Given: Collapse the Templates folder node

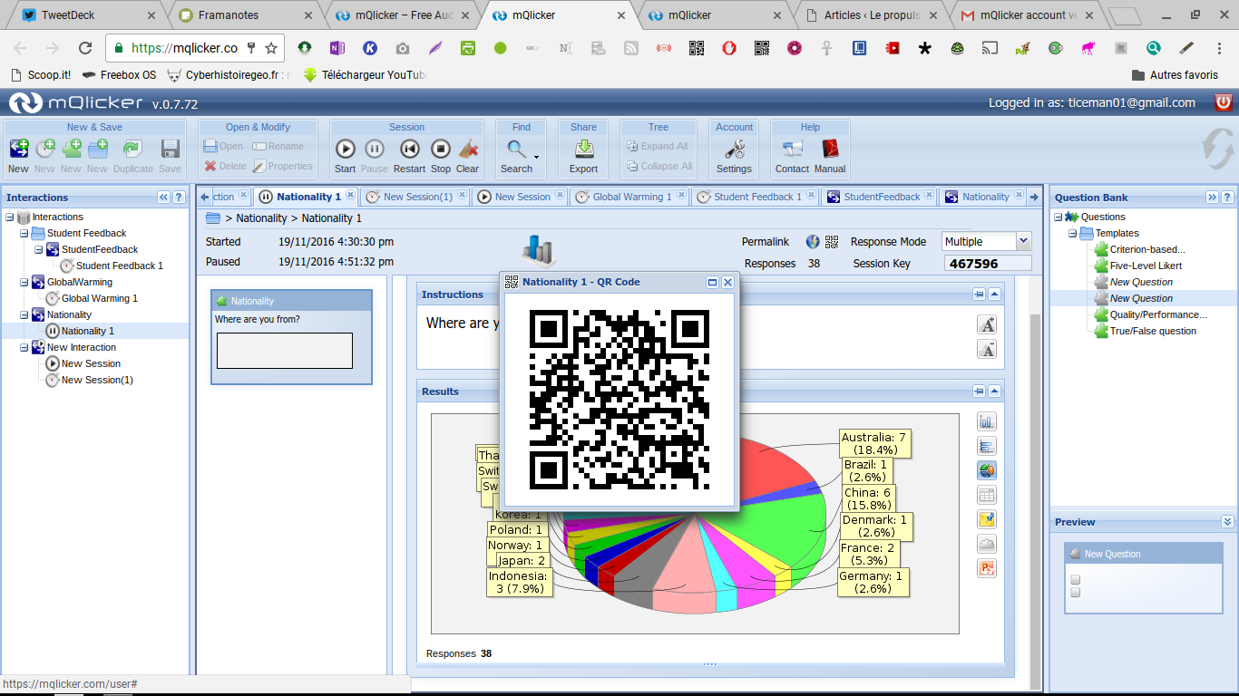Looking at the screenshot, I should 1073,234.
